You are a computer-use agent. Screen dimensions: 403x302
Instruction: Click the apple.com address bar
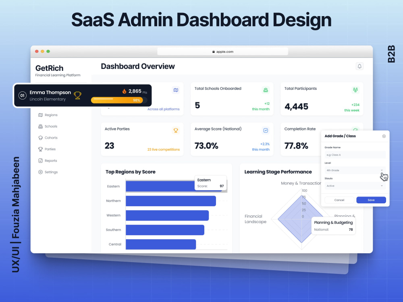point(222,52)
